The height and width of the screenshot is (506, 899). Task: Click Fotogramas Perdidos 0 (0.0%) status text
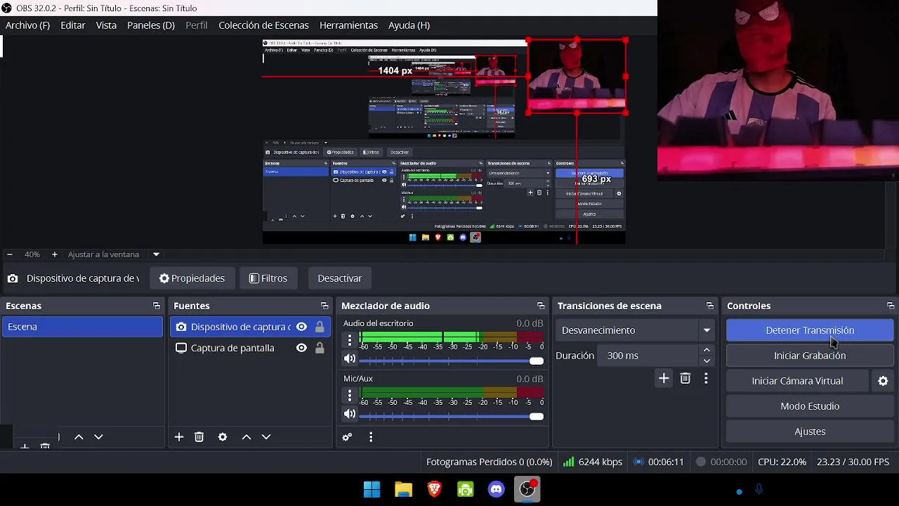pos(489,462)
